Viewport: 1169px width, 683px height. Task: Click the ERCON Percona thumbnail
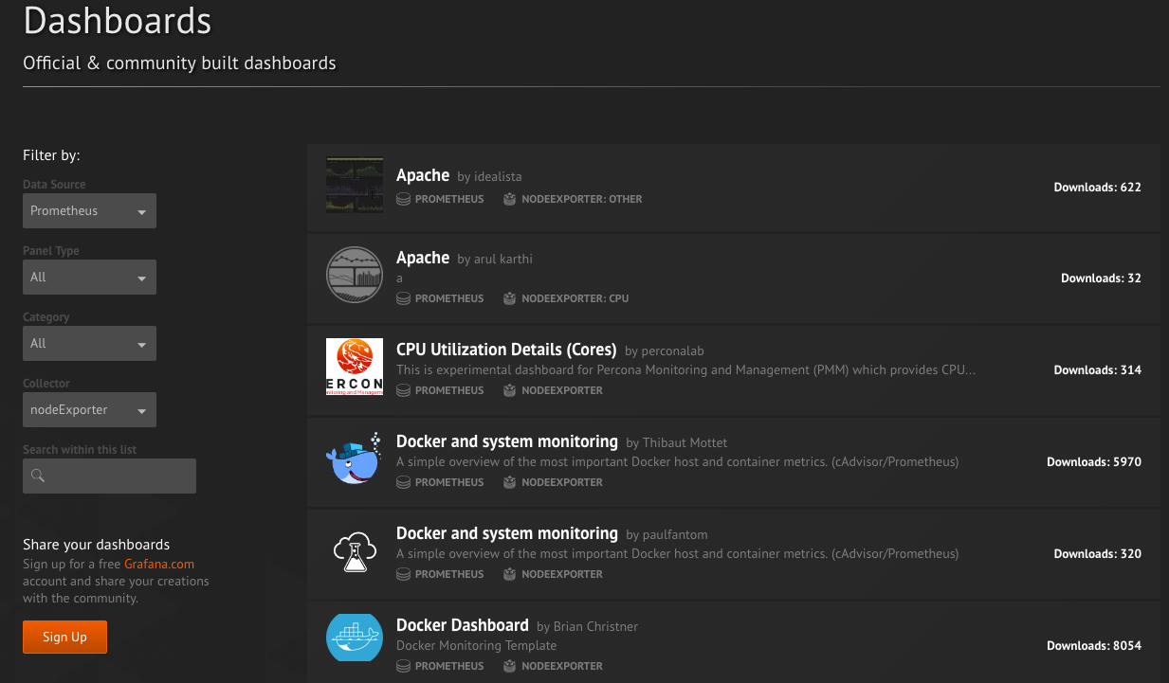click(x=354, y=367)
